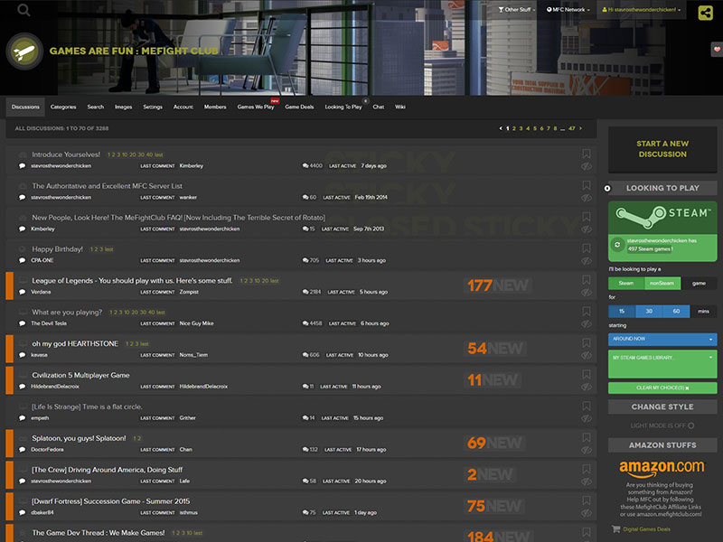The width and height of the screenshot is (723, 542).
Task: Bookmark The Authoritative MFC Server List thread
Action: 586,185
